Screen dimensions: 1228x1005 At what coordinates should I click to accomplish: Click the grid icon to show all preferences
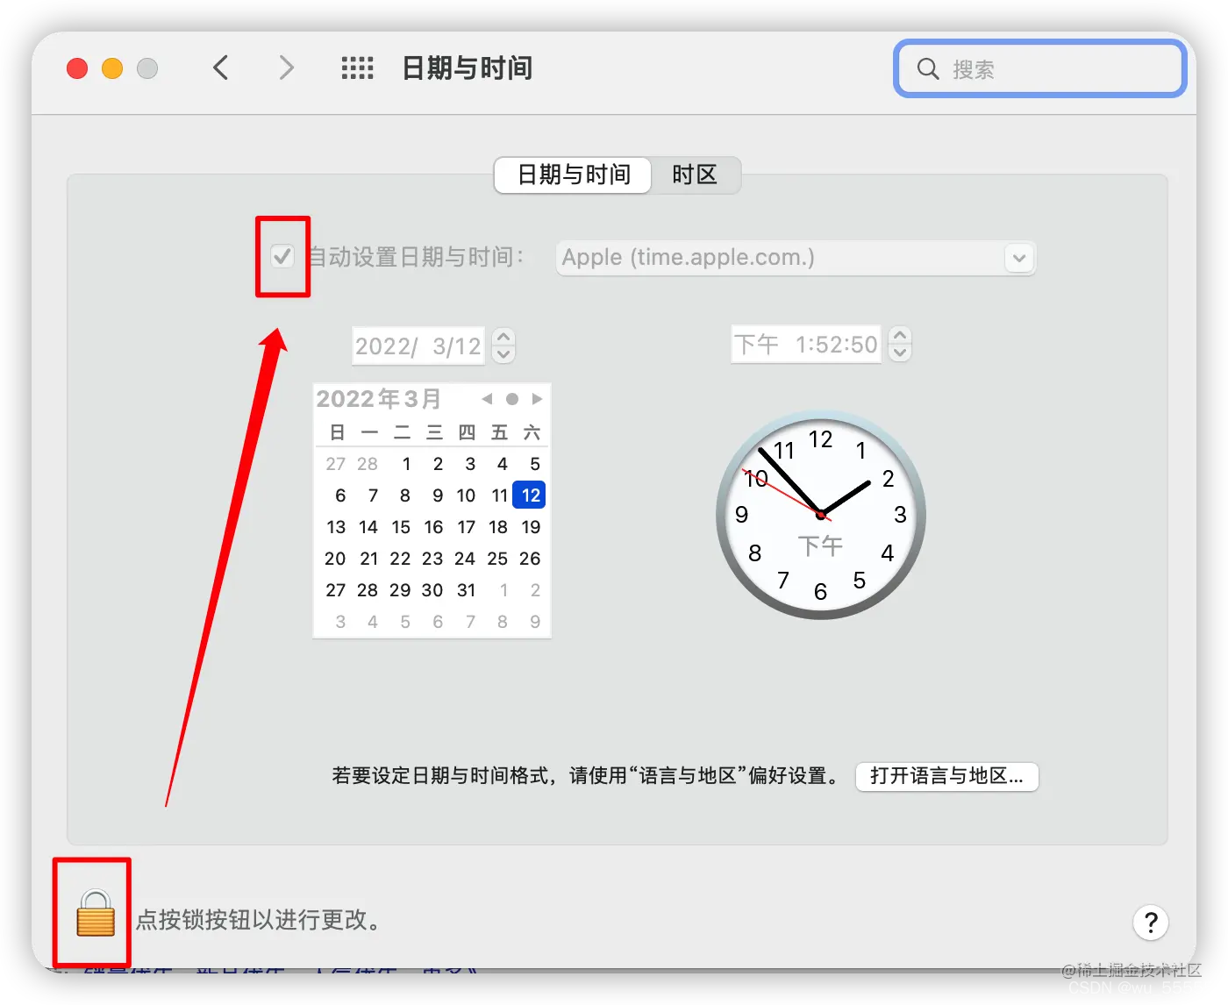click(356, 68)
